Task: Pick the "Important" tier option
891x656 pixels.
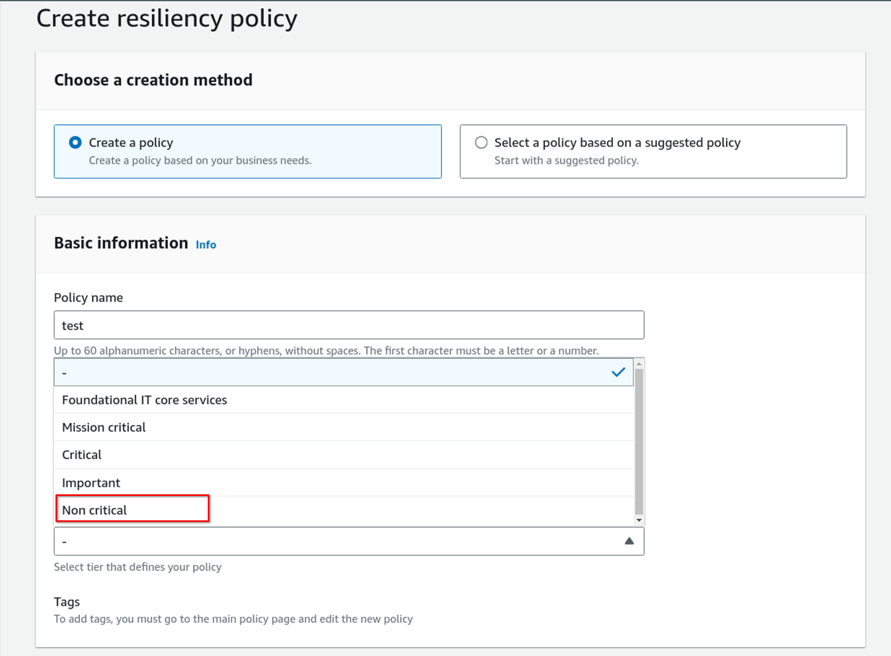Action: click(x=91, y=483)
